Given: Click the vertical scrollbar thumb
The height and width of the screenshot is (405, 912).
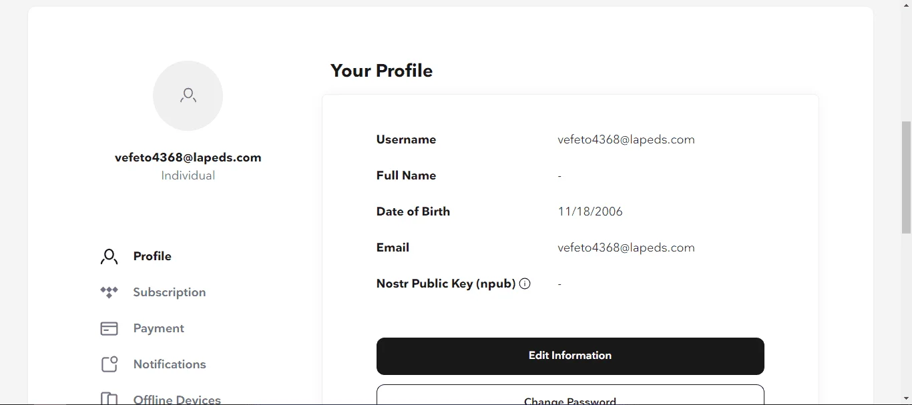Looking at the screenshot, I should coord(906,177).
